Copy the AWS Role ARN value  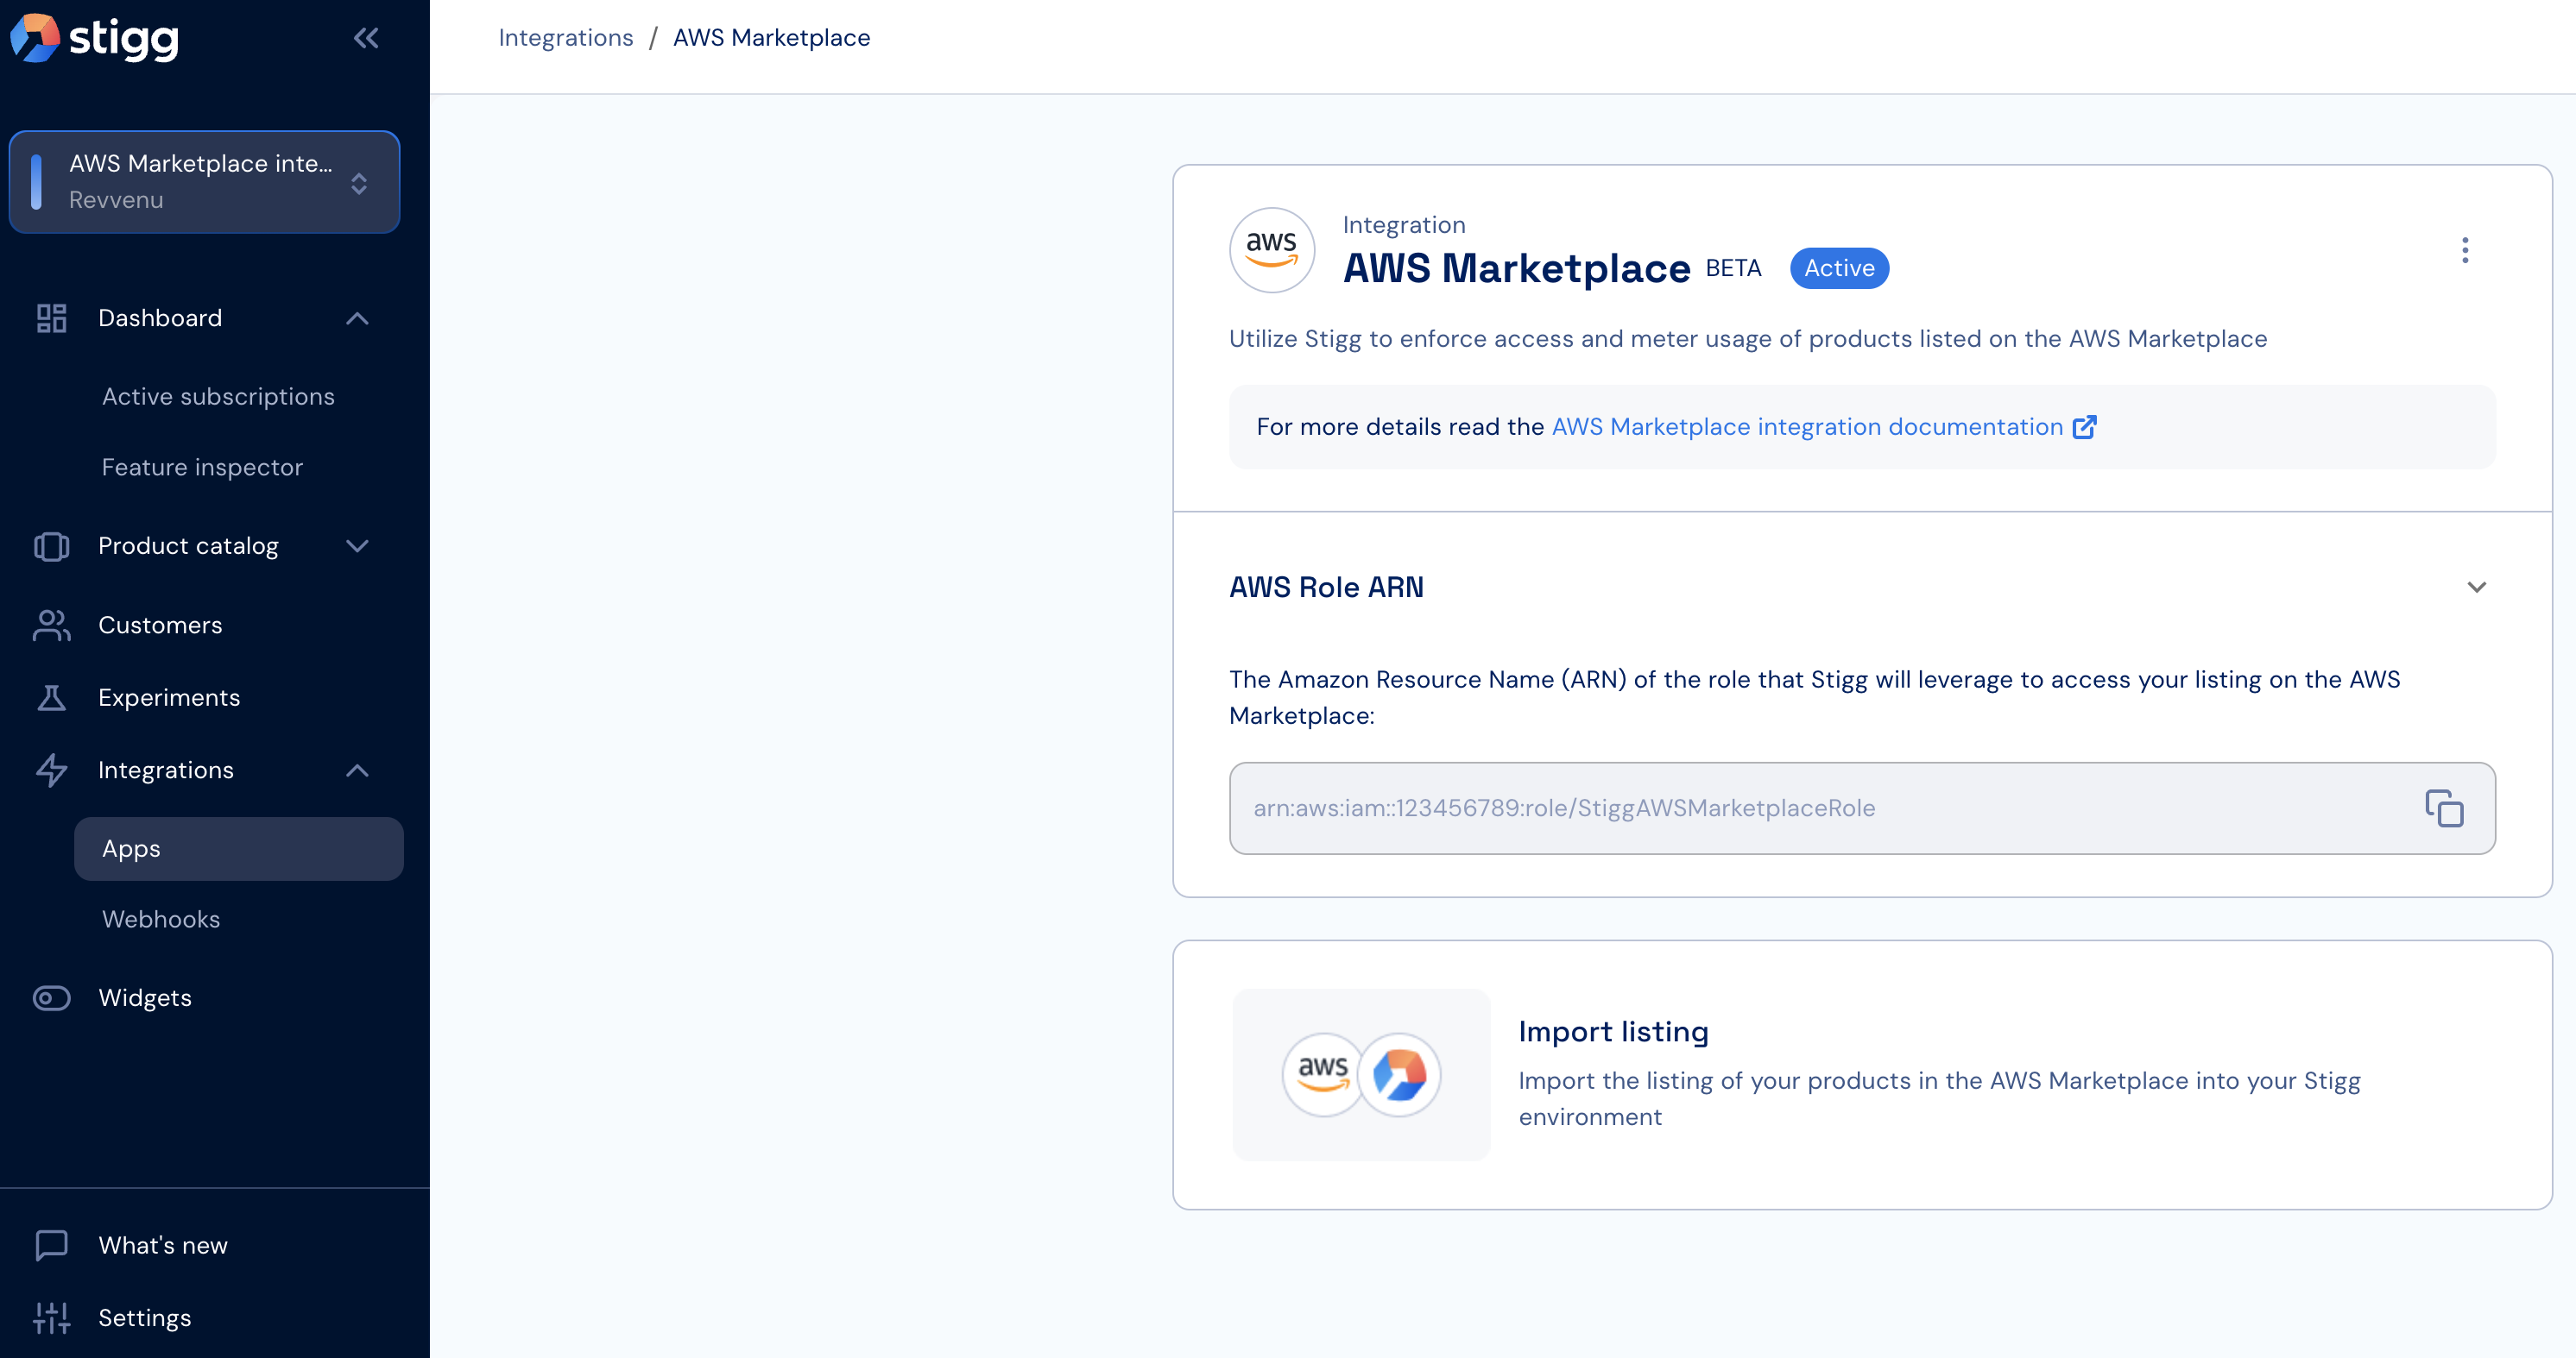coord(2443,808)
